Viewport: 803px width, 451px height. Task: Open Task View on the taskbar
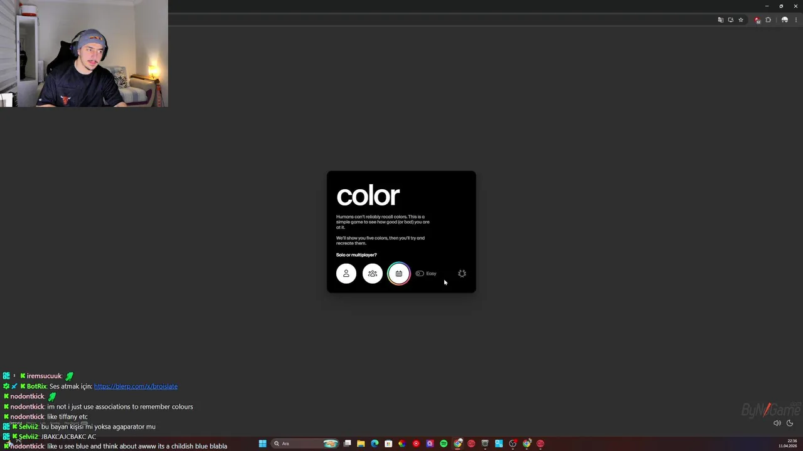click(x=347, y=443)
